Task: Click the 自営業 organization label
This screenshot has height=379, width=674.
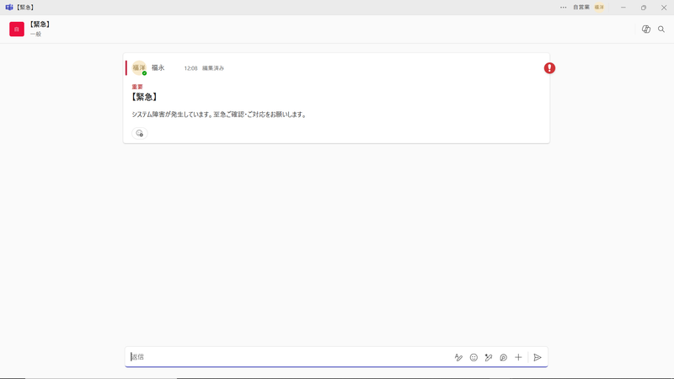Action: tap(581, 8)
